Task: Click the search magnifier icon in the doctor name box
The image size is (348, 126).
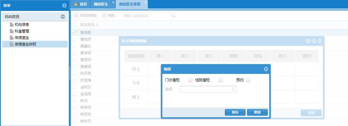Action: click(x=173, y=16)
